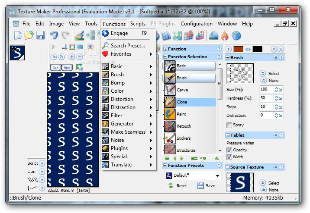Click the brush preview thumbnail
Screen dimensions: 310x213
click(240, 73)
